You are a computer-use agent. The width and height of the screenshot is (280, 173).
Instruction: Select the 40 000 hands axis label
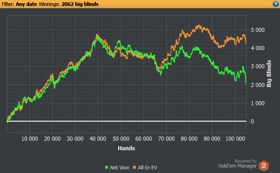pos(98,139)
